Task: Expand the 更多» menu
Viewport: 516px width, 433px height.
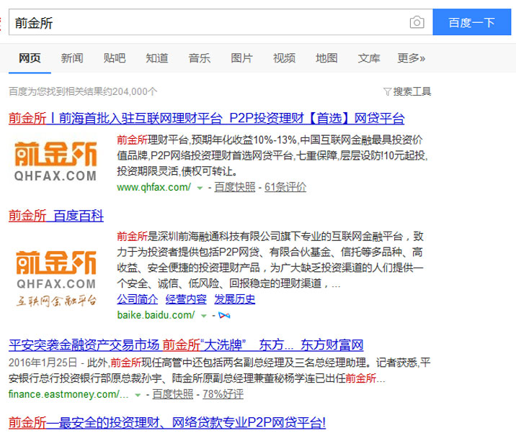Action: click(412, 58)
